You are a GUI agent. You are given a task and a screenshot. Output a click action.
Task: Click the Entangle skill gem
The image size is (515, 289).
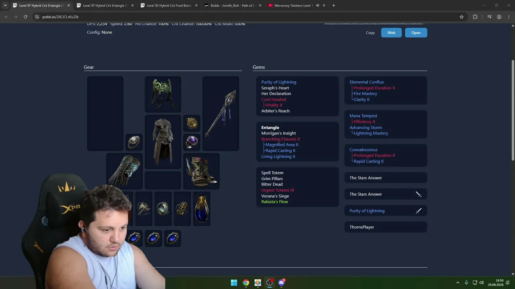(270, 128)
